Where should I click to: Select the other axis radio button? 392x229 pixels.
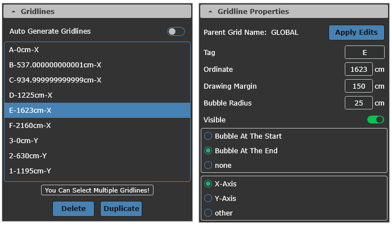point(209,213)
